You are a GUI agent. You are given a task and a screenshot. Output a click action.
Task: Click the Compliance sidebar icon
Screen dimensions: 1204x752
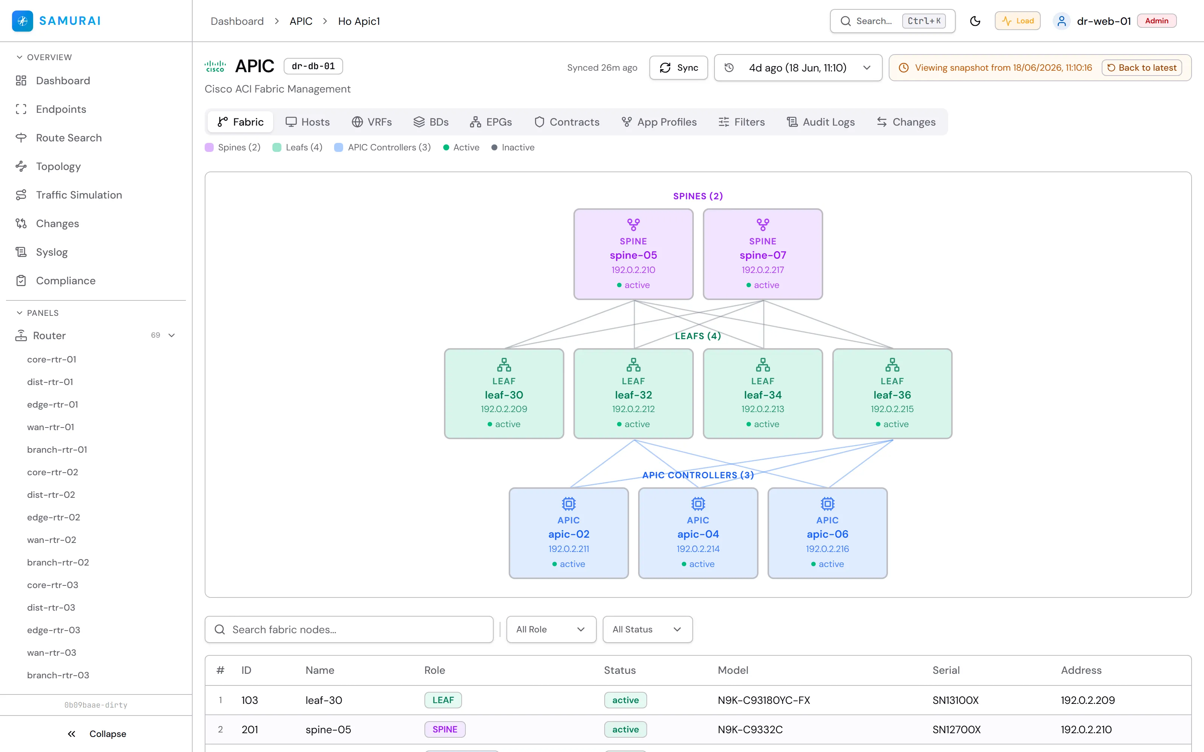pyautogui.click(x=21, y=280)
